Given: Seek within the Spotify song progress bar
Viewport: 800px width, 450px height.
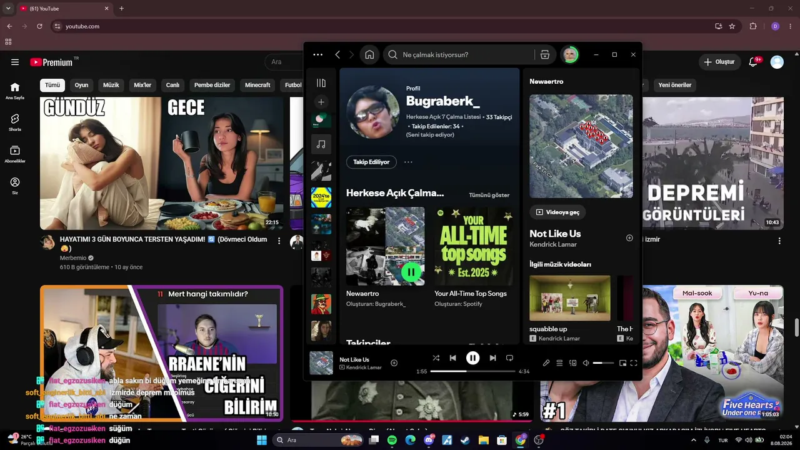Looking at the screenshot, I should (x=472, y=371).
